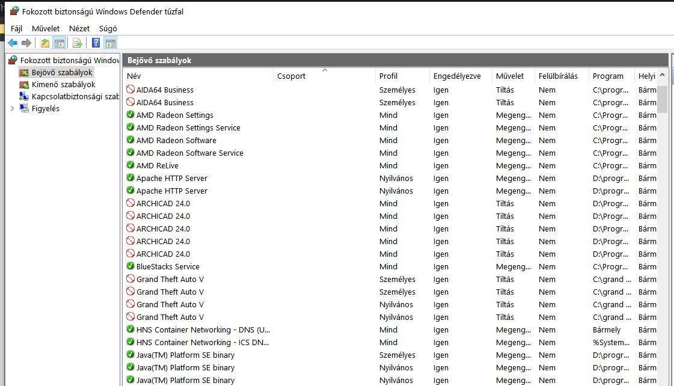The image size is (674, 386).
Task: Open the Fájl menu
Action: click(16, 28)
